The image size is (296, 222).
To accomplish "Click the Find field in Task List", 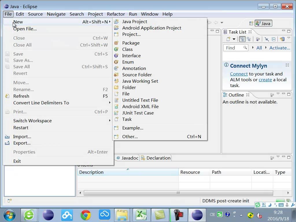I will pos(236,48).
